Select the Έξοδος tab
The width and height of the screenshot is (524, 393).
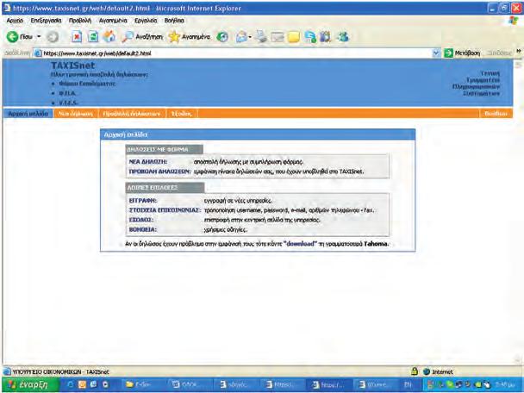(181, 114)
